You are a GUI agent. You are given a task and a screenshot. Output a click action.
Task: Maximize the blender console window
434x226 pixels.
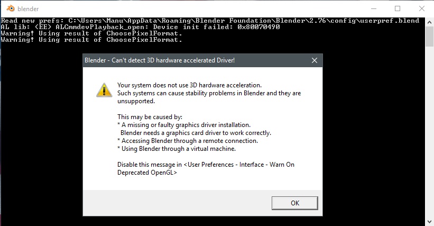coord(398,8)
